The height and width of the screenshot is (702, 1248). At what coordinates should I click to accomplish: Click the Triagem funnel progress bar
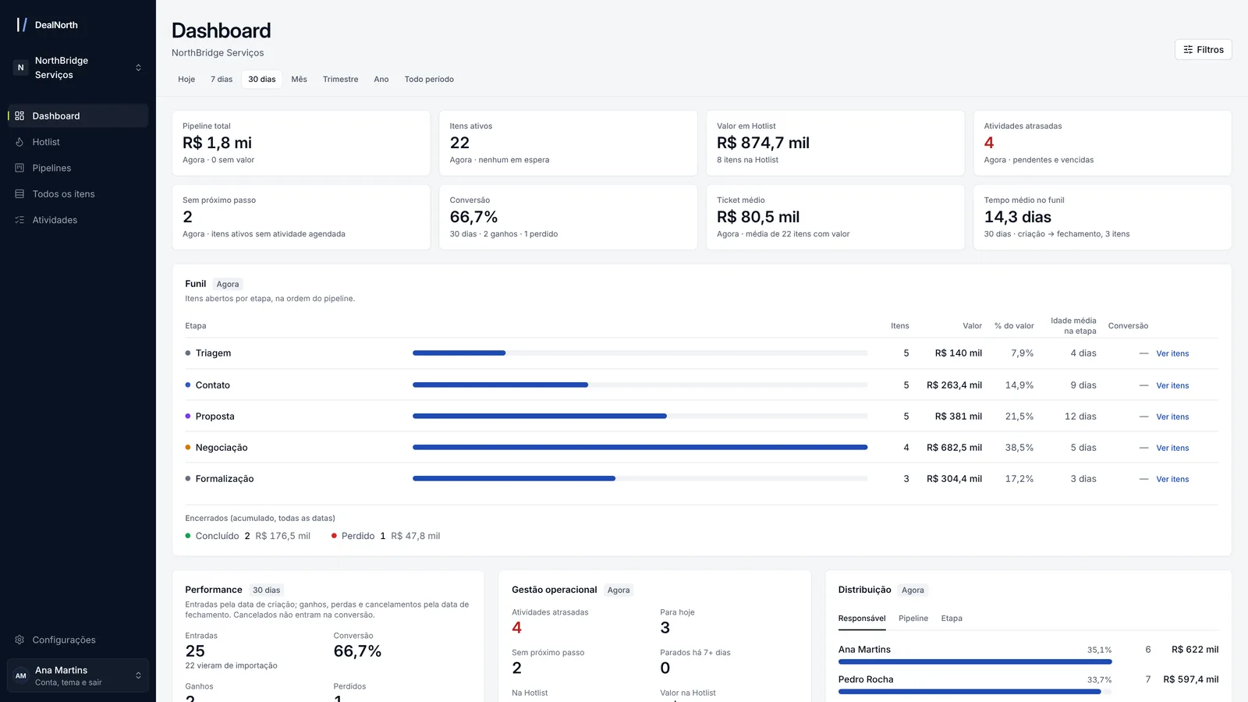640,353
